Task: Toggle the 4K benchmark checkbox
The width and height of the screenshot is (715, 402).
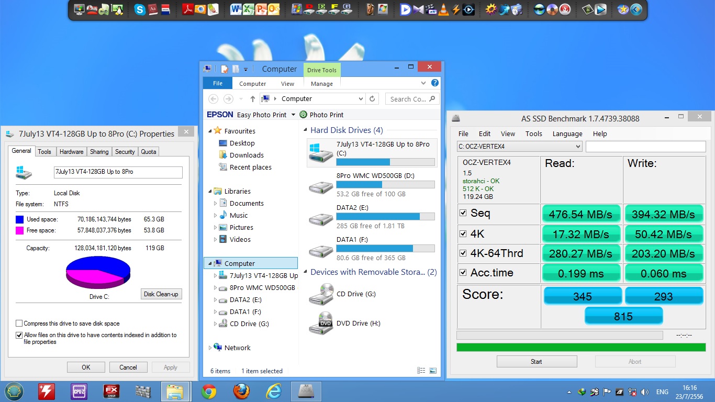Action: (463, 233)
